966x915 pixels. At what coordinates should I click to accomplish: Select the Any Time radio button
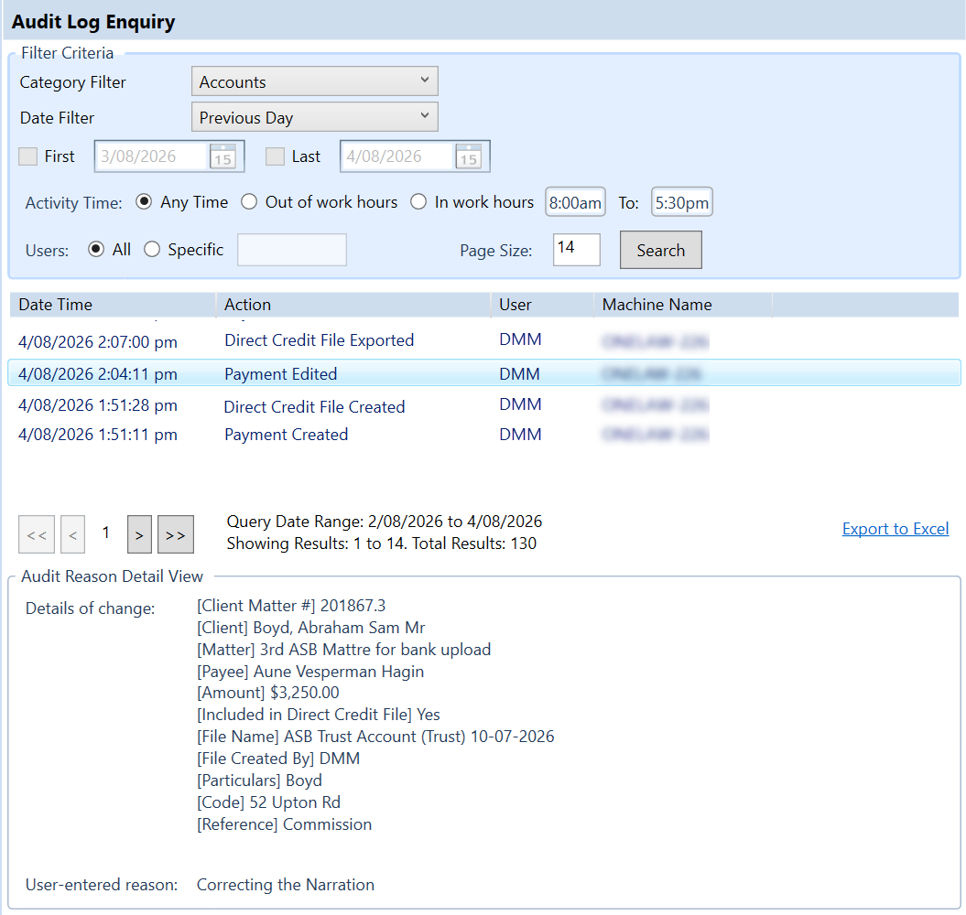144,202
